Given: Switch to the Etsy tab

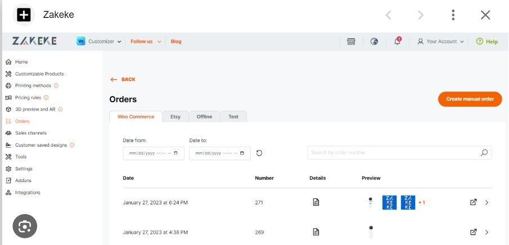Looking at the screenshot, I should [x=175, y=116].
